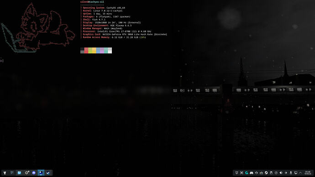
Task: Open the Steam icon pinned on the taskbar
Action: pyautogui.click(x=48, y=173)
